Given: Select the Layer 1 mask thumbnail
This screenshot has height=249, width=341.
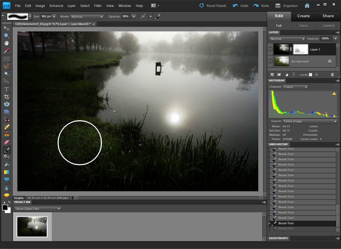Looking at the screenshot, I should [x=301, y=49].
